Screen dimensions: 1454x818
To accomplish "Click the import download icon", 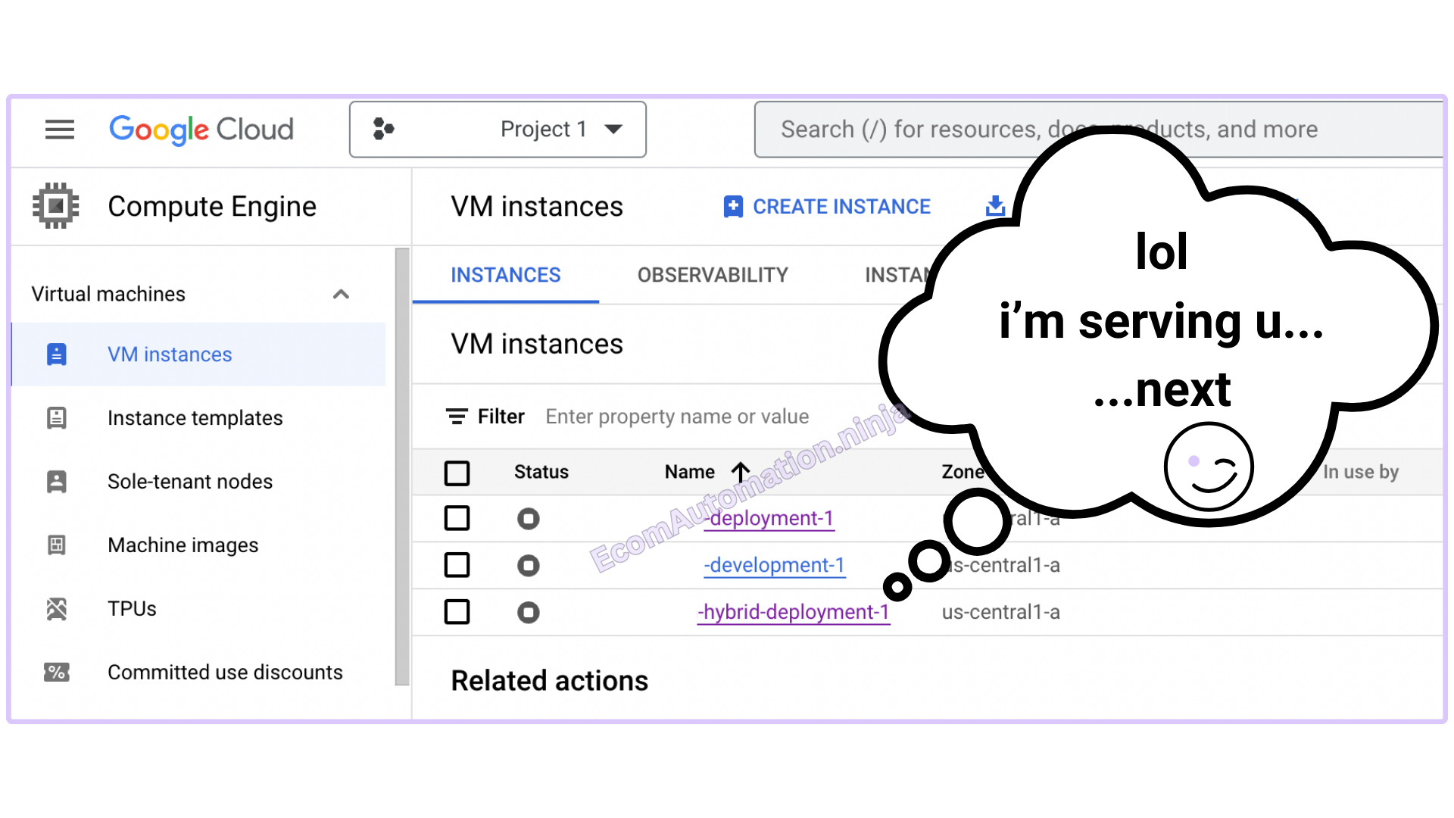I will [x=996, y=206].
